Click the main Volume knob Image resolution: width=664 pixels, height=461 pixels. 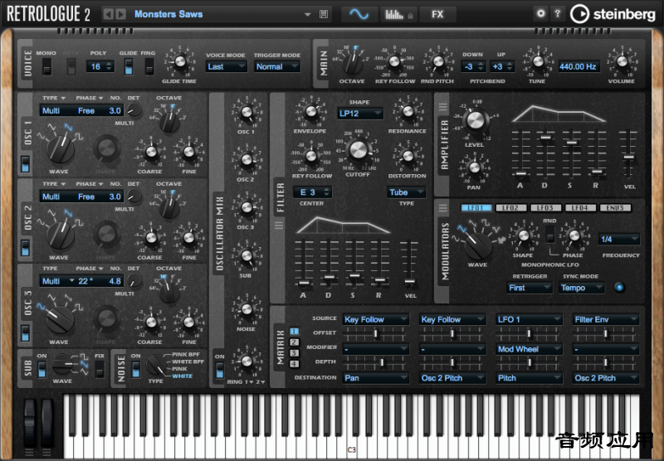(622, 61)
